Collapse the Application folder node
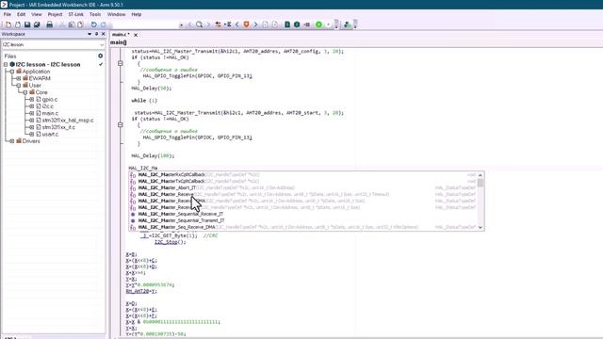Screen dimensions: 603x339 pyautogui.click(x=12, y=72)
